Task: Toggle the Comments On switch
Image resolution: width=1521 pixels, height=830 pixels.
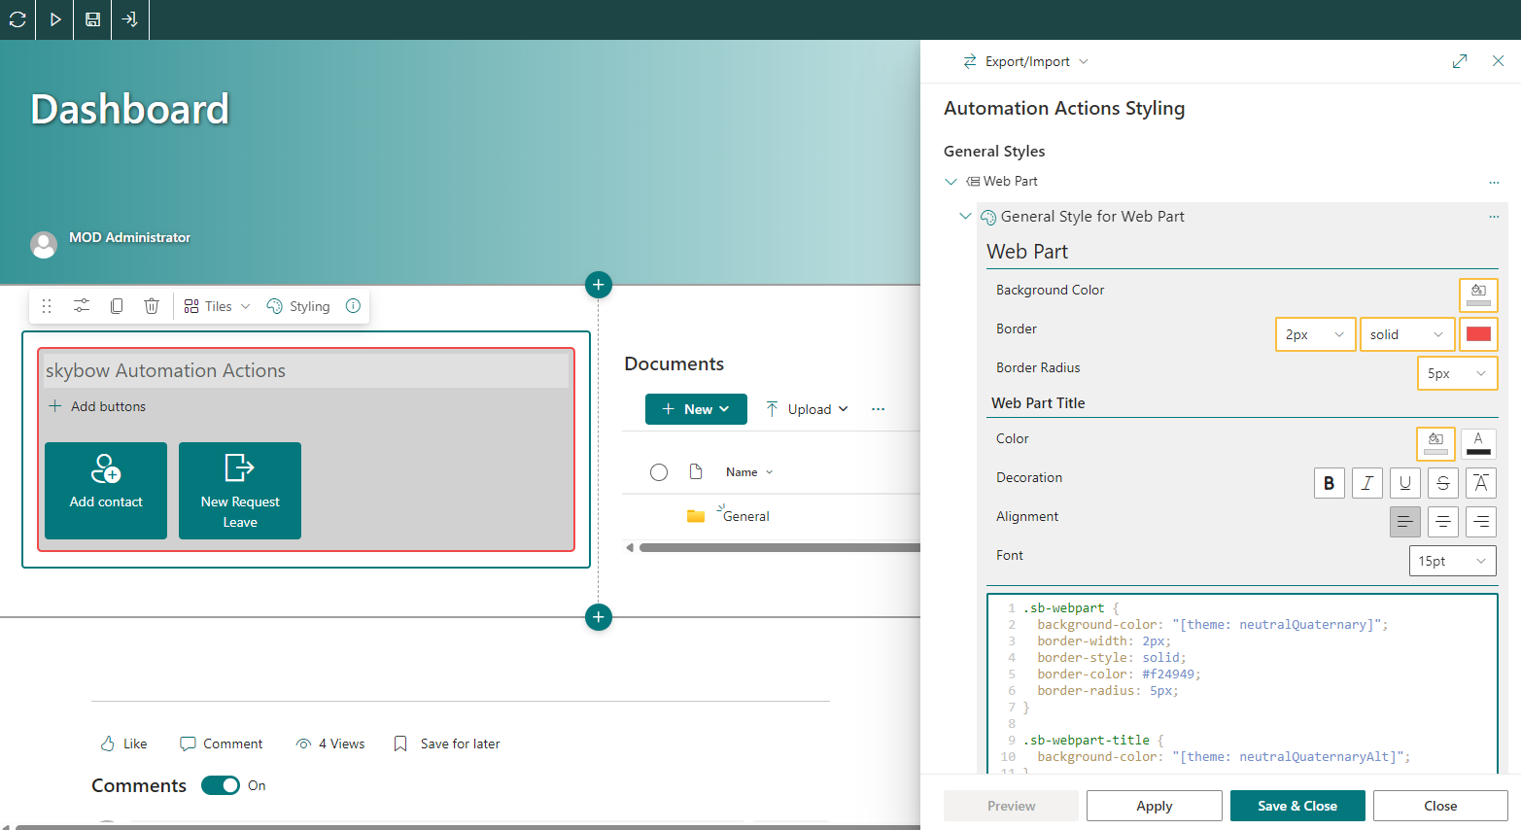Action: tap(221, 785)
